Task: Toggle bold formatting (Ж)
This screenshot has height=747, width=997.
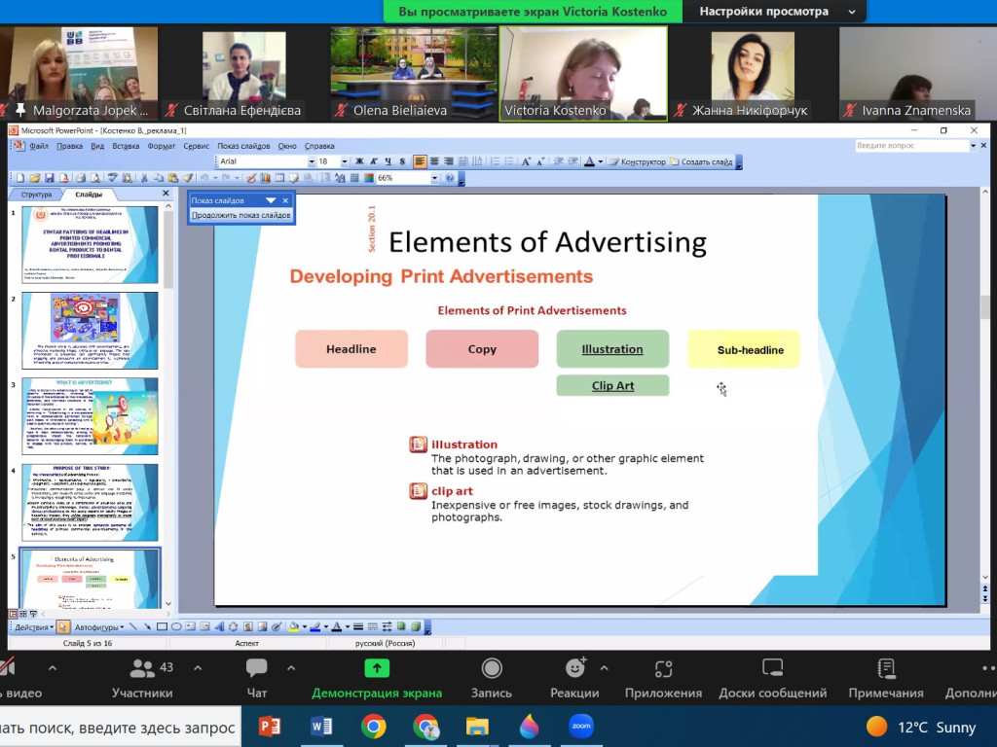Action: click(359, 162)
